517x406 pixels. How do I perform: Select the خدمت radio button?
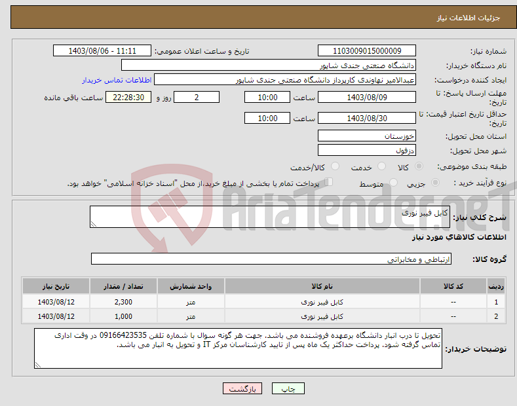pyautogui.click(x=381, y=166)
